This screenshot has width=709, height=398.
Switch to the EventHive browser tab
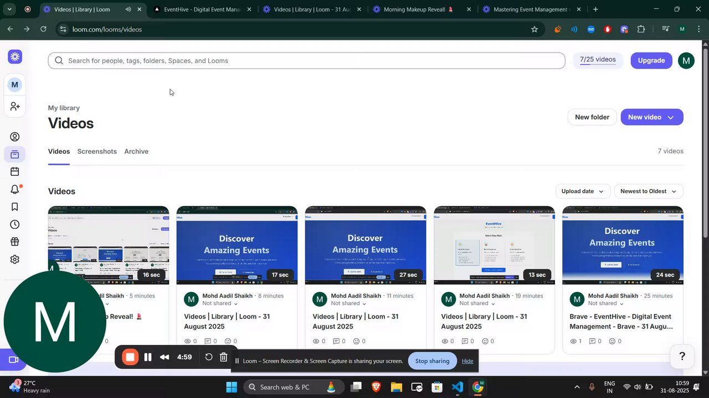tap(202, 9)
